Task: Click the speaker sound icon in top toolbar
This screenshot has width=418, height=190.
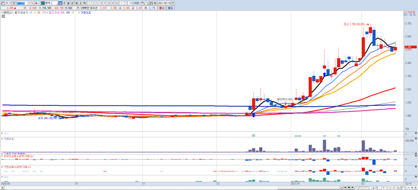Action: coord(36,3)
